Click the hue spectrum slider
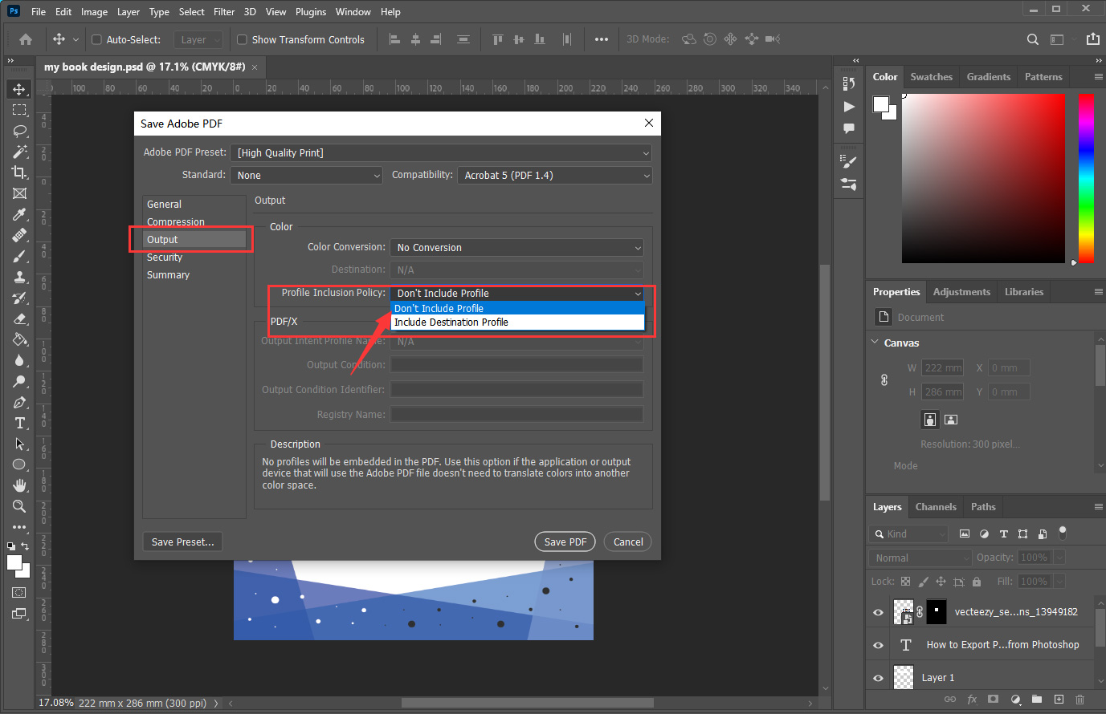This screenshot has width=1106, height=714. tap(1086, 178)
